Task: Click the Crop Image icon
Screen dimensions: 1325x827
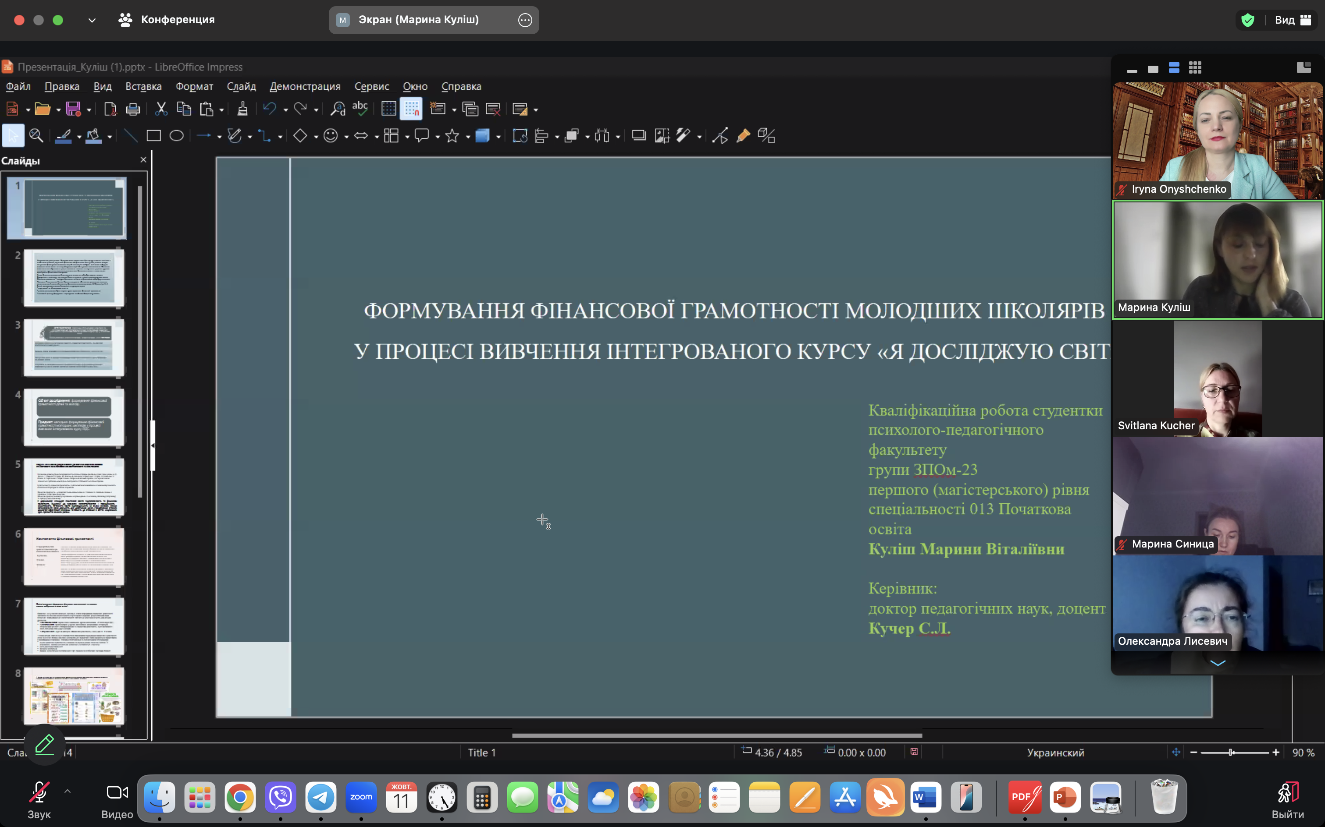Action: (662, 136)
